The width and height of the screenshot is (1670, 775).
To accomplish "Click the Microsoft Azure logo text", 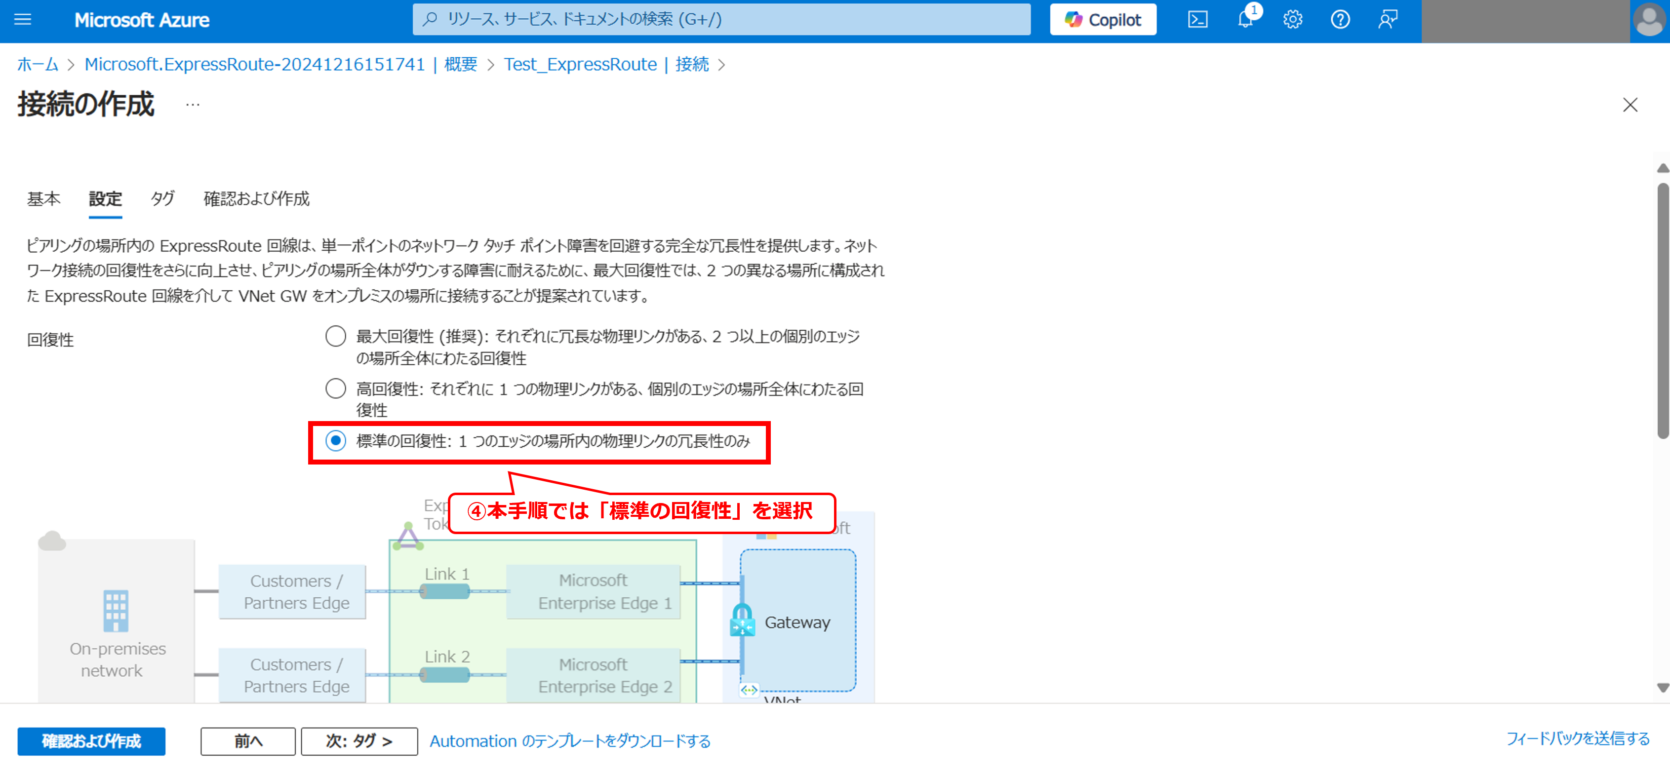I will point(141,20).
